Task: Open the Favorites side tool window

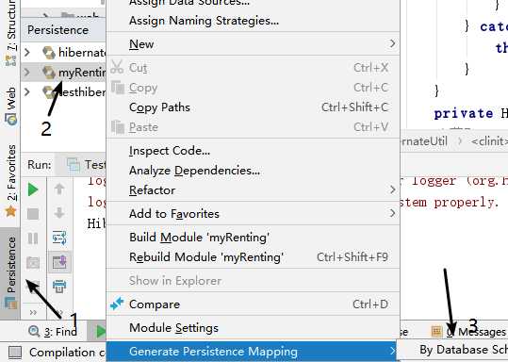Action: click(10, 180)
